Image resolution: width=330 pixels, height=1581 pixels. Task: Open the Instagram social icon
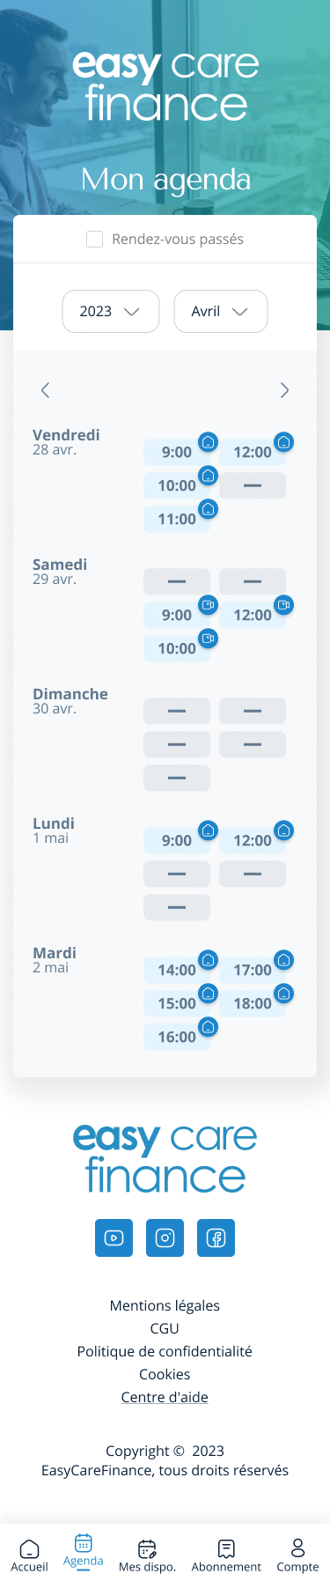165,1237
